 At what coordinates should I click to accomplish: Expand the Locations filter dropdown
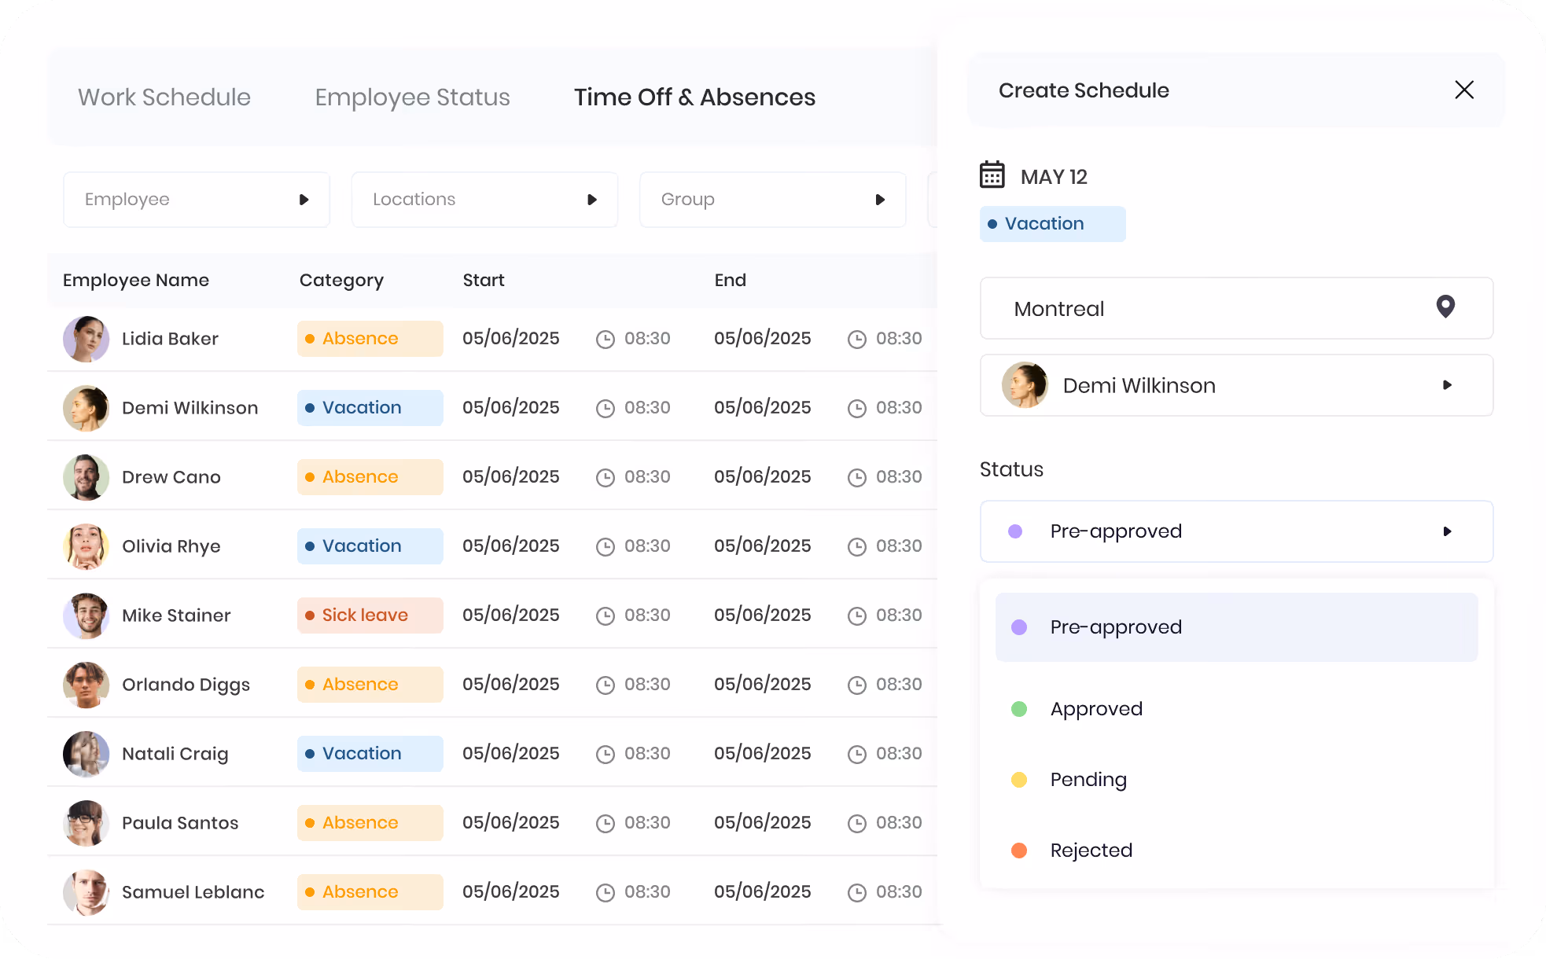(x=484, y=200)
